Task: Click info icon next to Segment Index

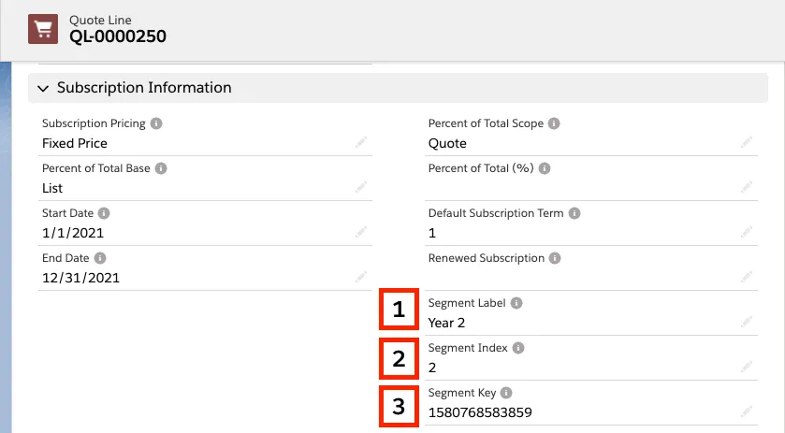Action: 518,348
